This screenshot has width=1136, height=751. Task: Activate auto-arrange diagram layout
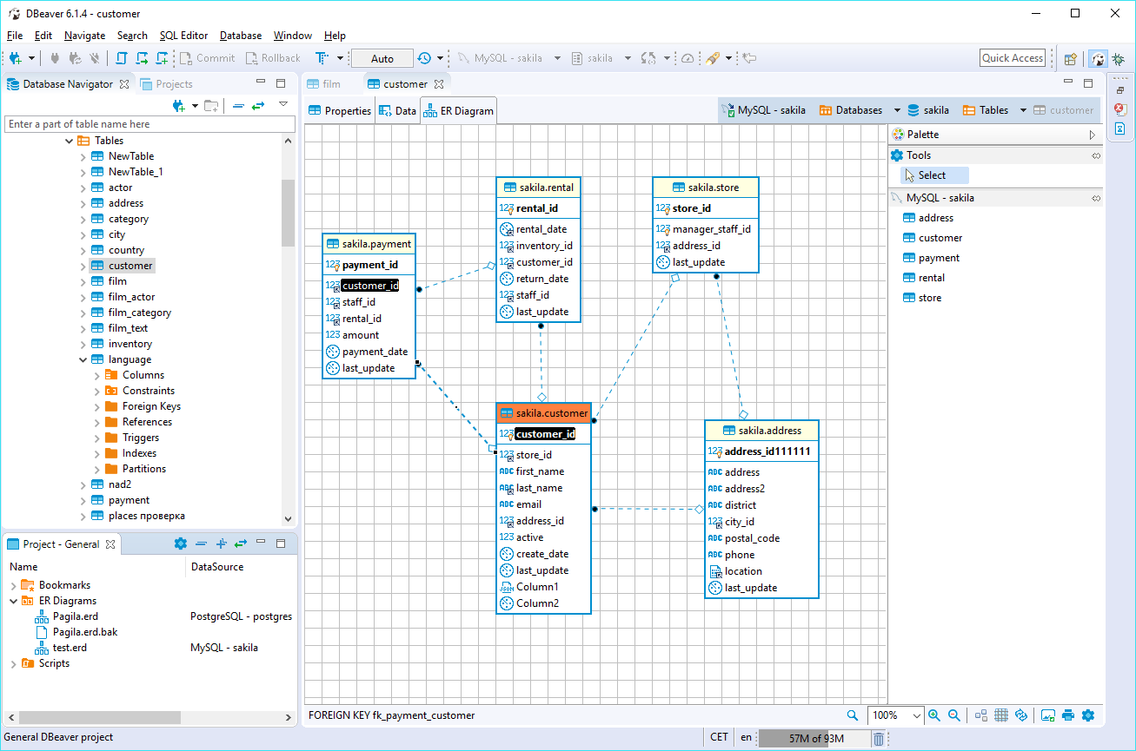[x=980, y=715]
